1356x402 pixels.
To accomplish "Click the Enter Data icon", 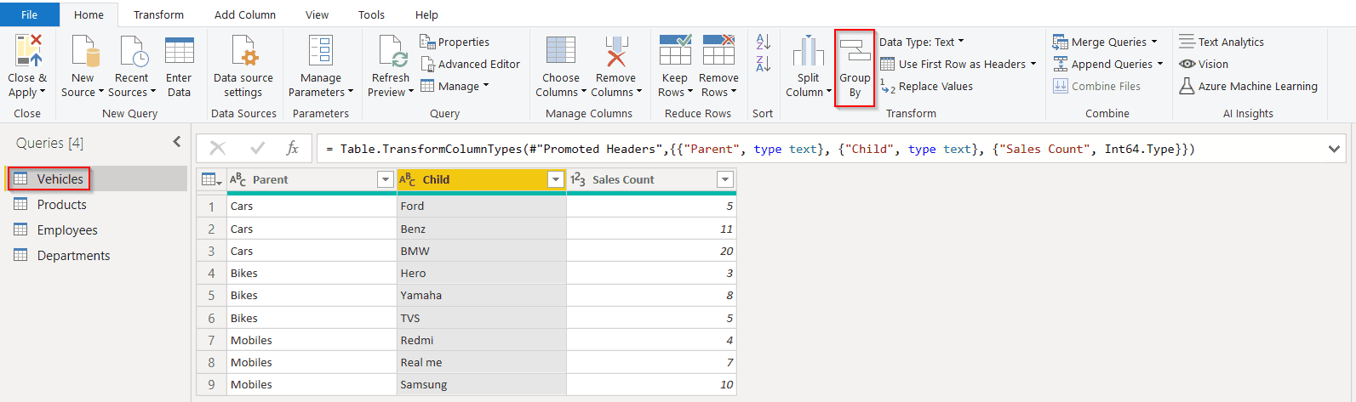I will click(x=179, y=51).
